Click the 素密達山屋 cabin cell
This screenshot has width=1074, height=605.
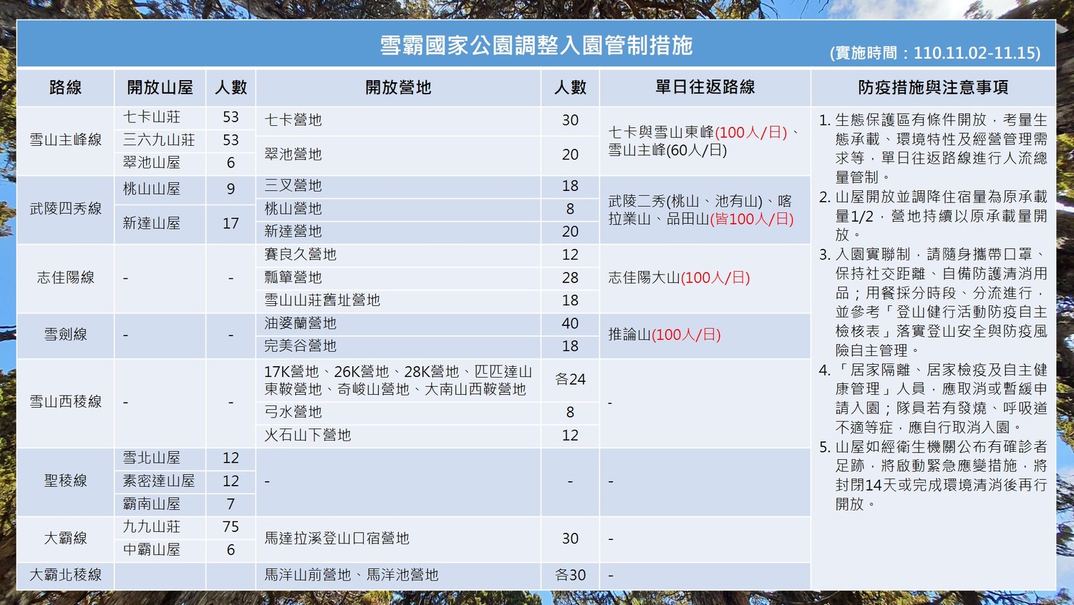click(x=160, y=481)
